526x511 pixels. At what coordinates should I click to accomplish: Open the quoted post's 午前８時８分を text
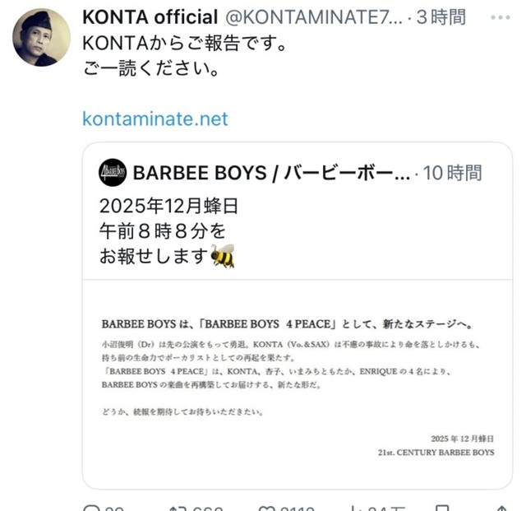pos(162,231)
